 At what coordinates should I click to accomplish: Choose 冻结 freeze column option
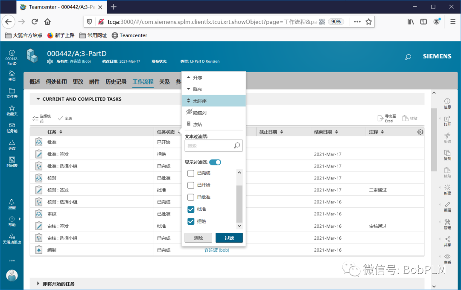[x=214, y=124]
